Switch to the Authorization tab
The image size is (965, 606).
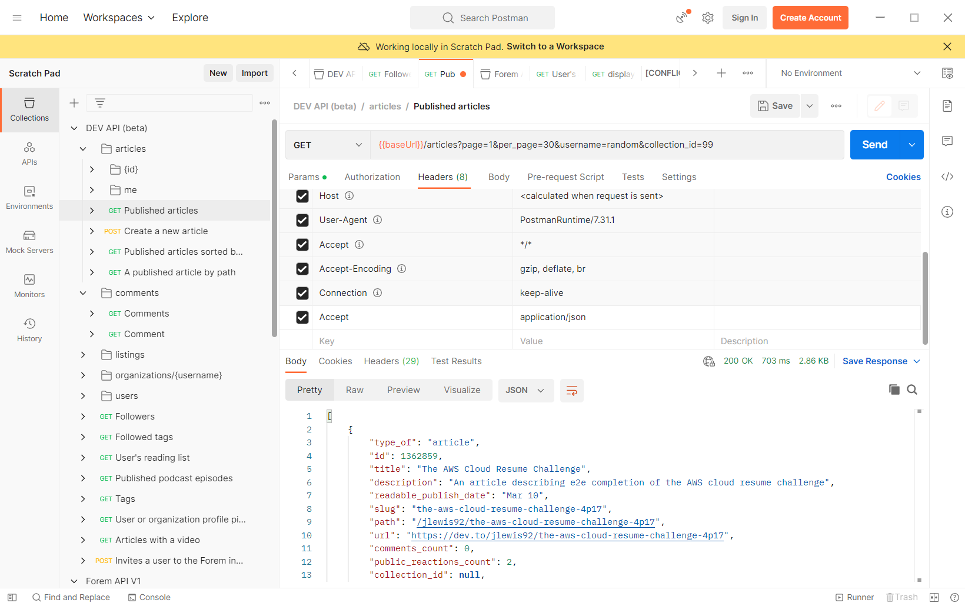pos(372,177)
